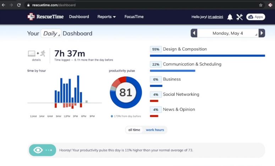This screenshot has height=166, width=275.
Task: Go back in browser history
Action: click(x=4, y=5)
